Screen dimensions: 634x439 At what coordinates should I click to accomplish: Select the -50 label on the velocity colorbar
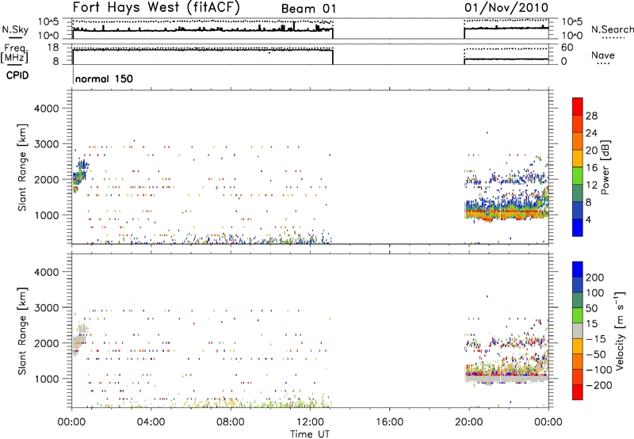(596, 354)
